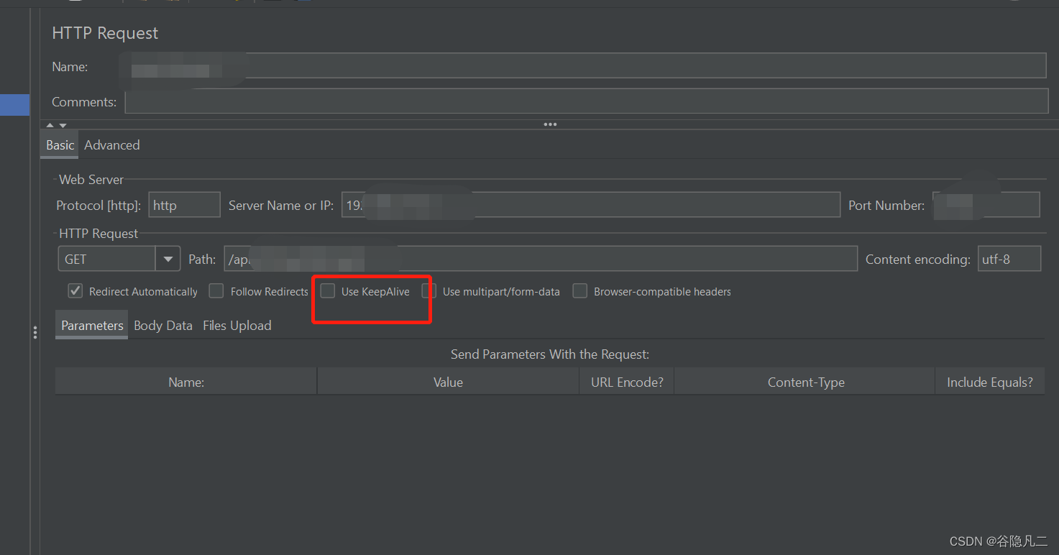Open the Body Data tab
Viewport: 1059px width, 555px height.
click(163, 325)
